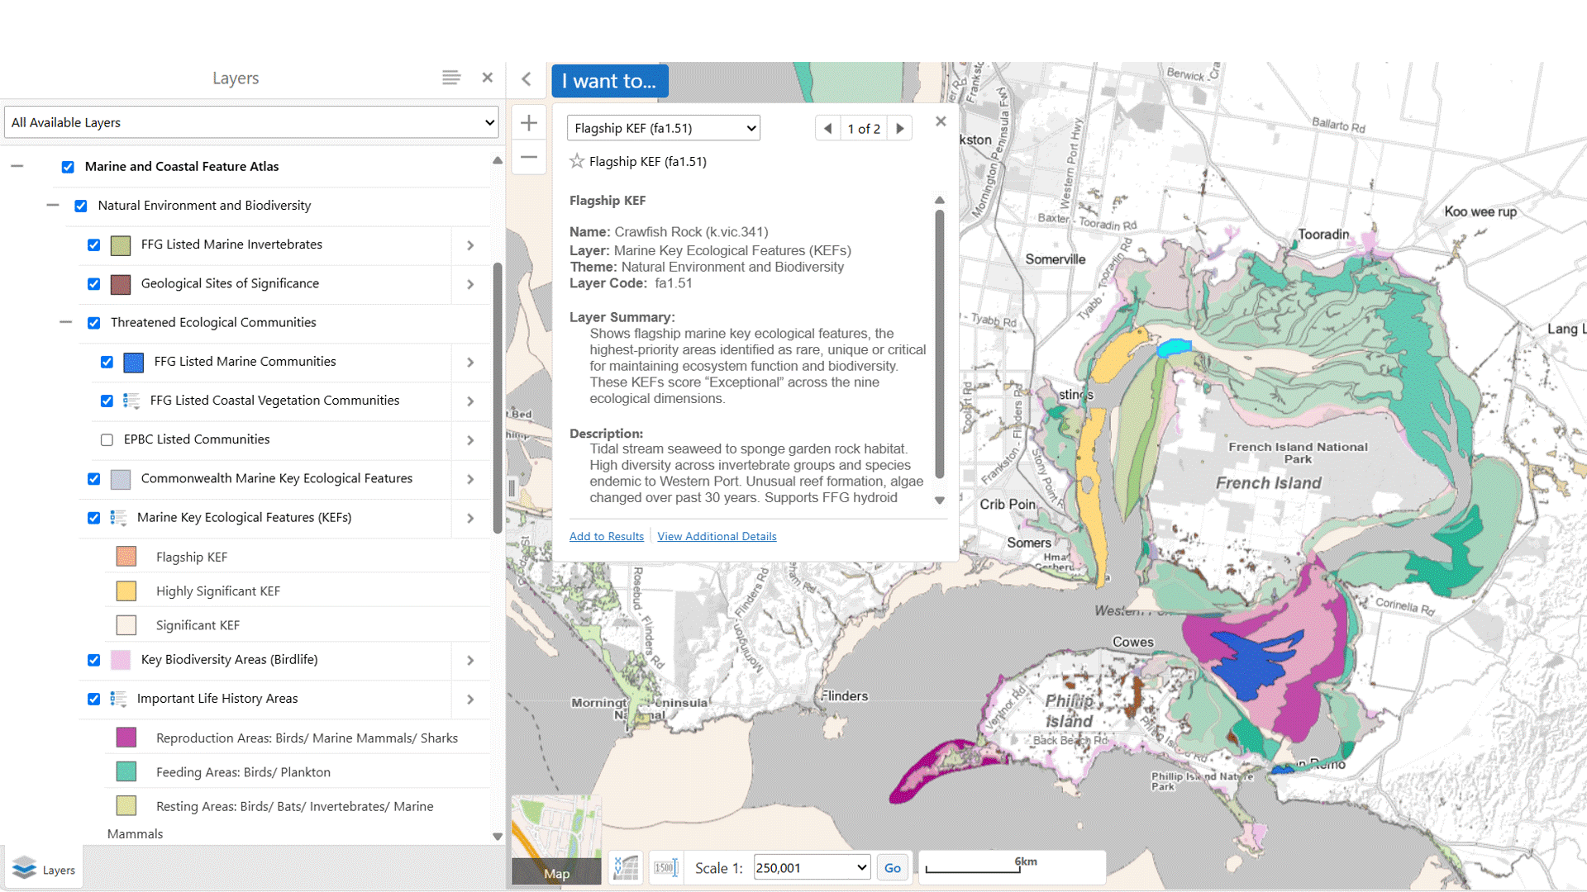Go to previous identify result
Viewport: 1587px width, 892px height.
[x=827, y=128]
